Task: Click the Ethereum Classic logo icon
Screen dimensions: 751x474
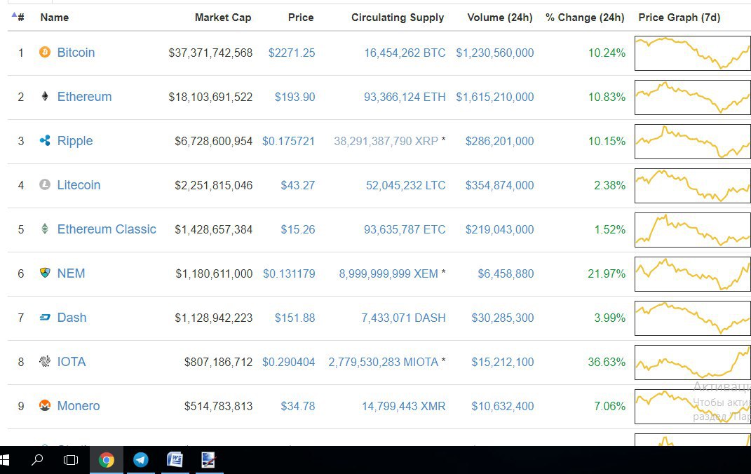Action: coord(45,229)
